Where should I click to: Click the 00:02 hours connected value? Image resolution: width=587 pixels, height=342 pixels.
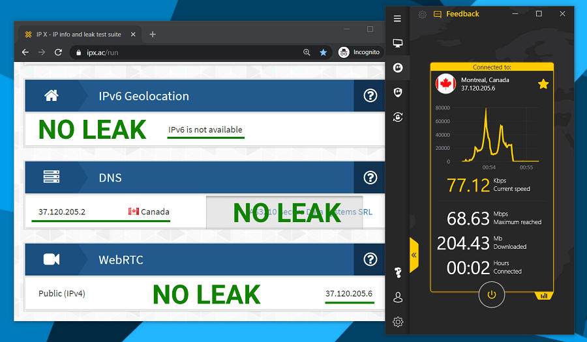tap(468, 268)
